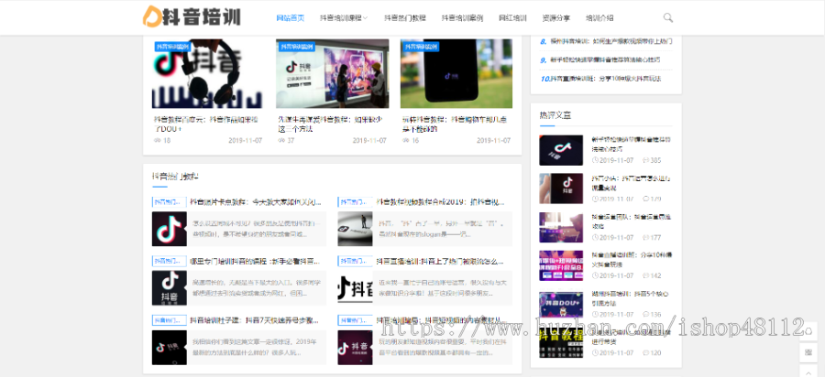Image resolution: width=825 pixels, height=377 pixels.
Task: Click the eye views icon showing 16
Action: pos(405,141)
